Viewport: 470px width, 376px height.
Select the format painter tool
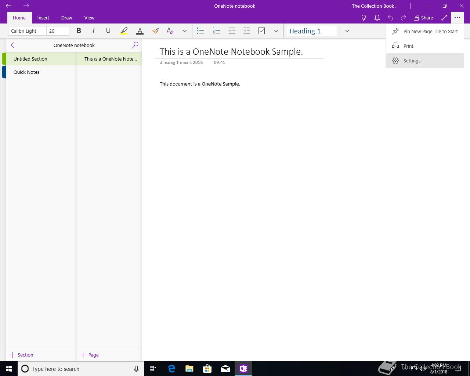[x=155, y=31]
